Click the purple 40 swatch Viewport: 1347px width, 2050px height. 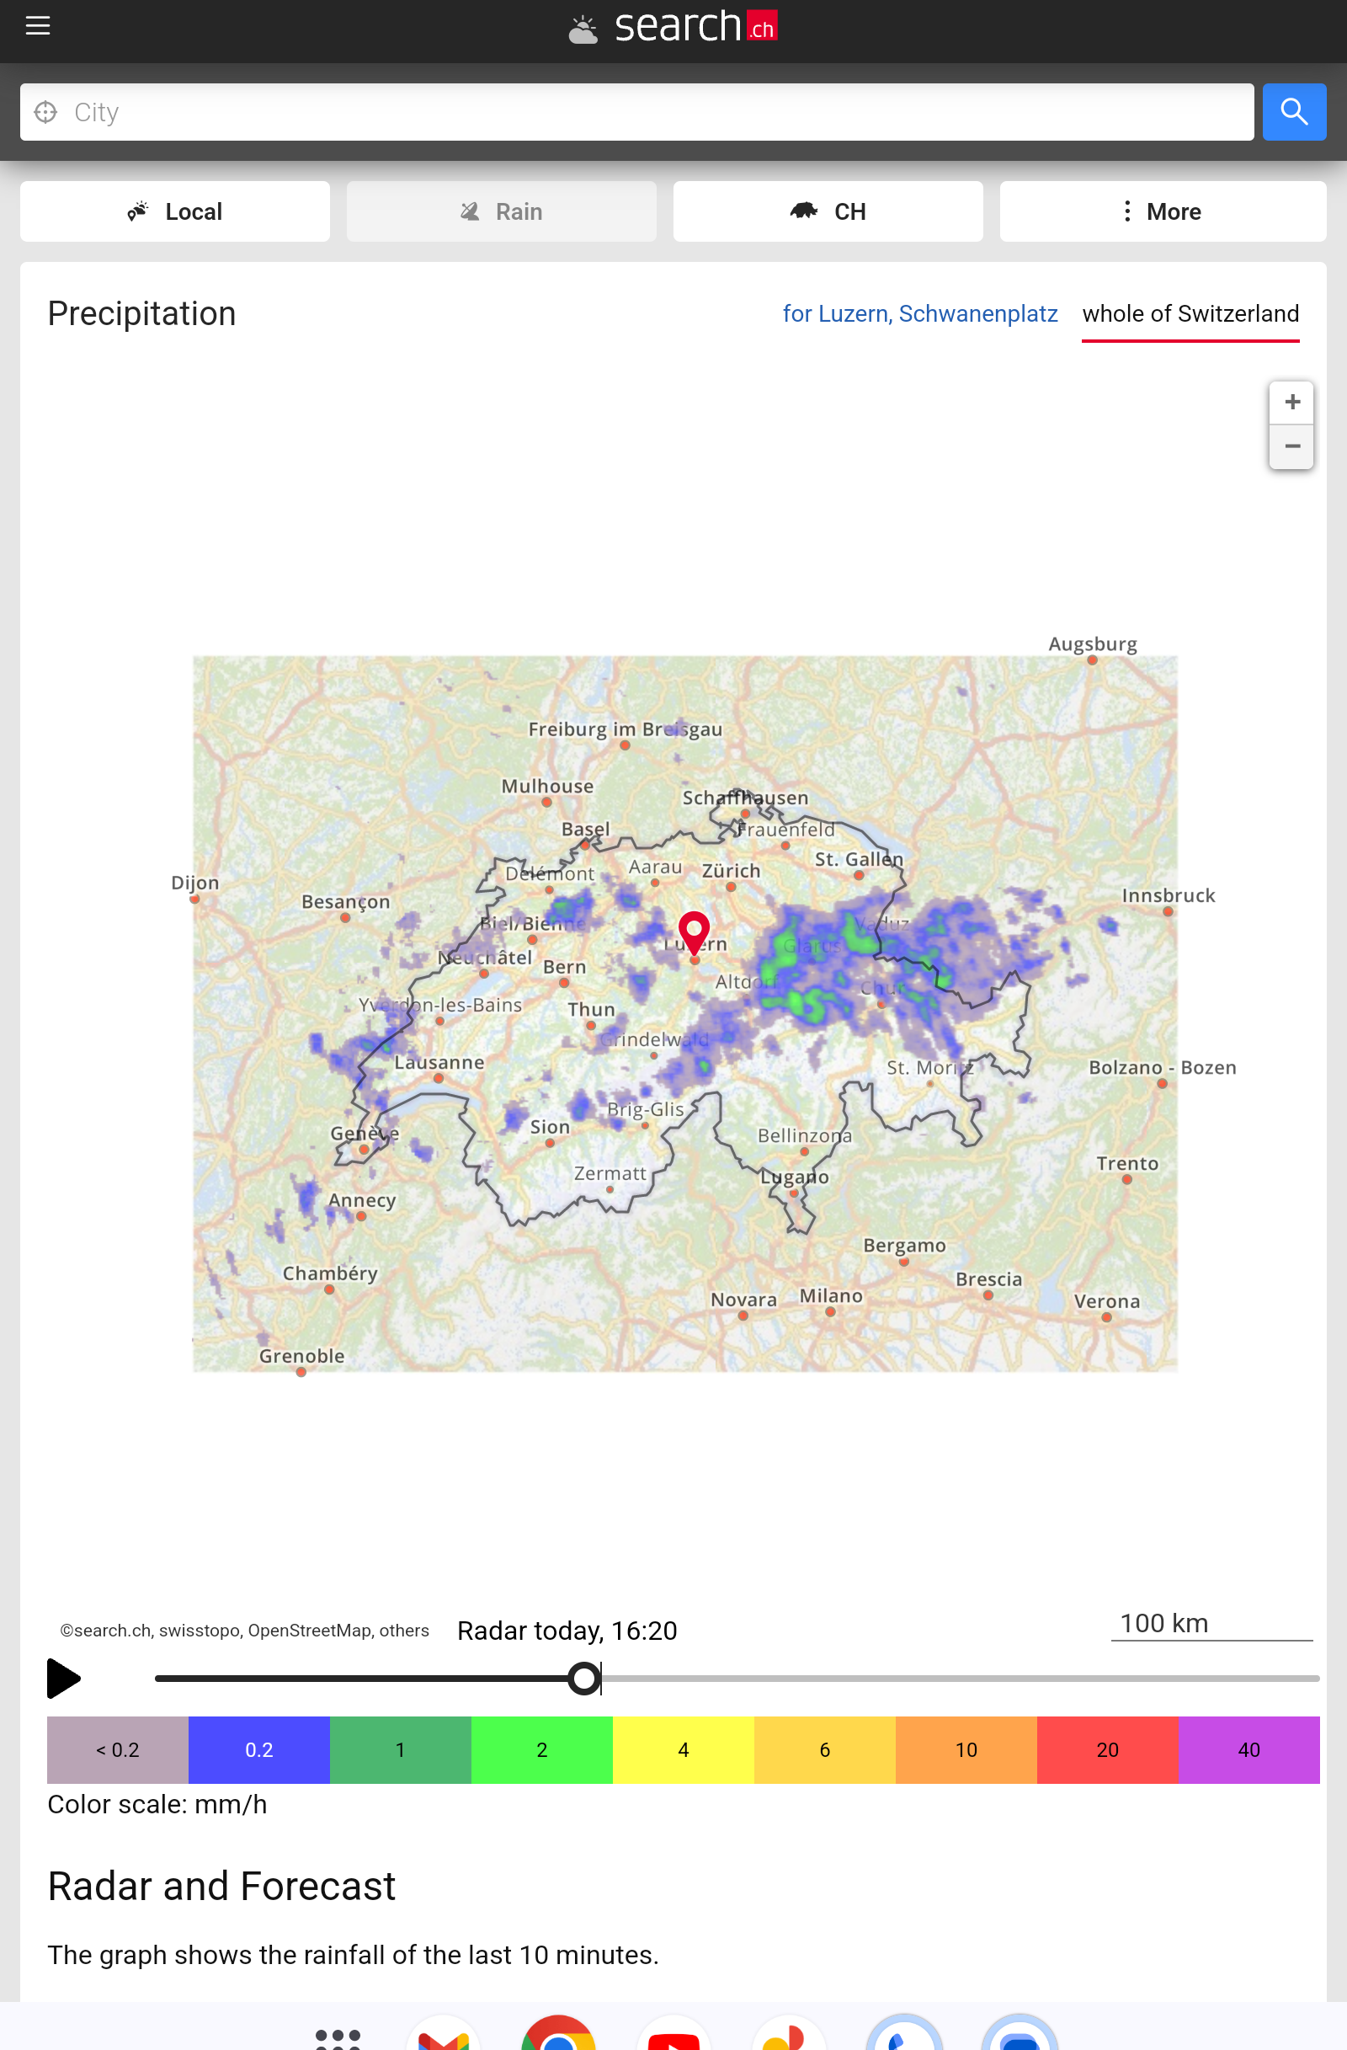tap(1249, 1749)
